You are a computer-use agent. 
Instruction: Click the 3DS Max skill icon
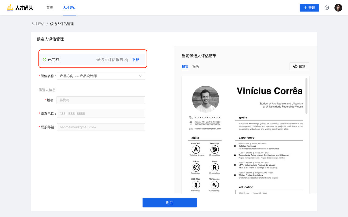(195, 185)
